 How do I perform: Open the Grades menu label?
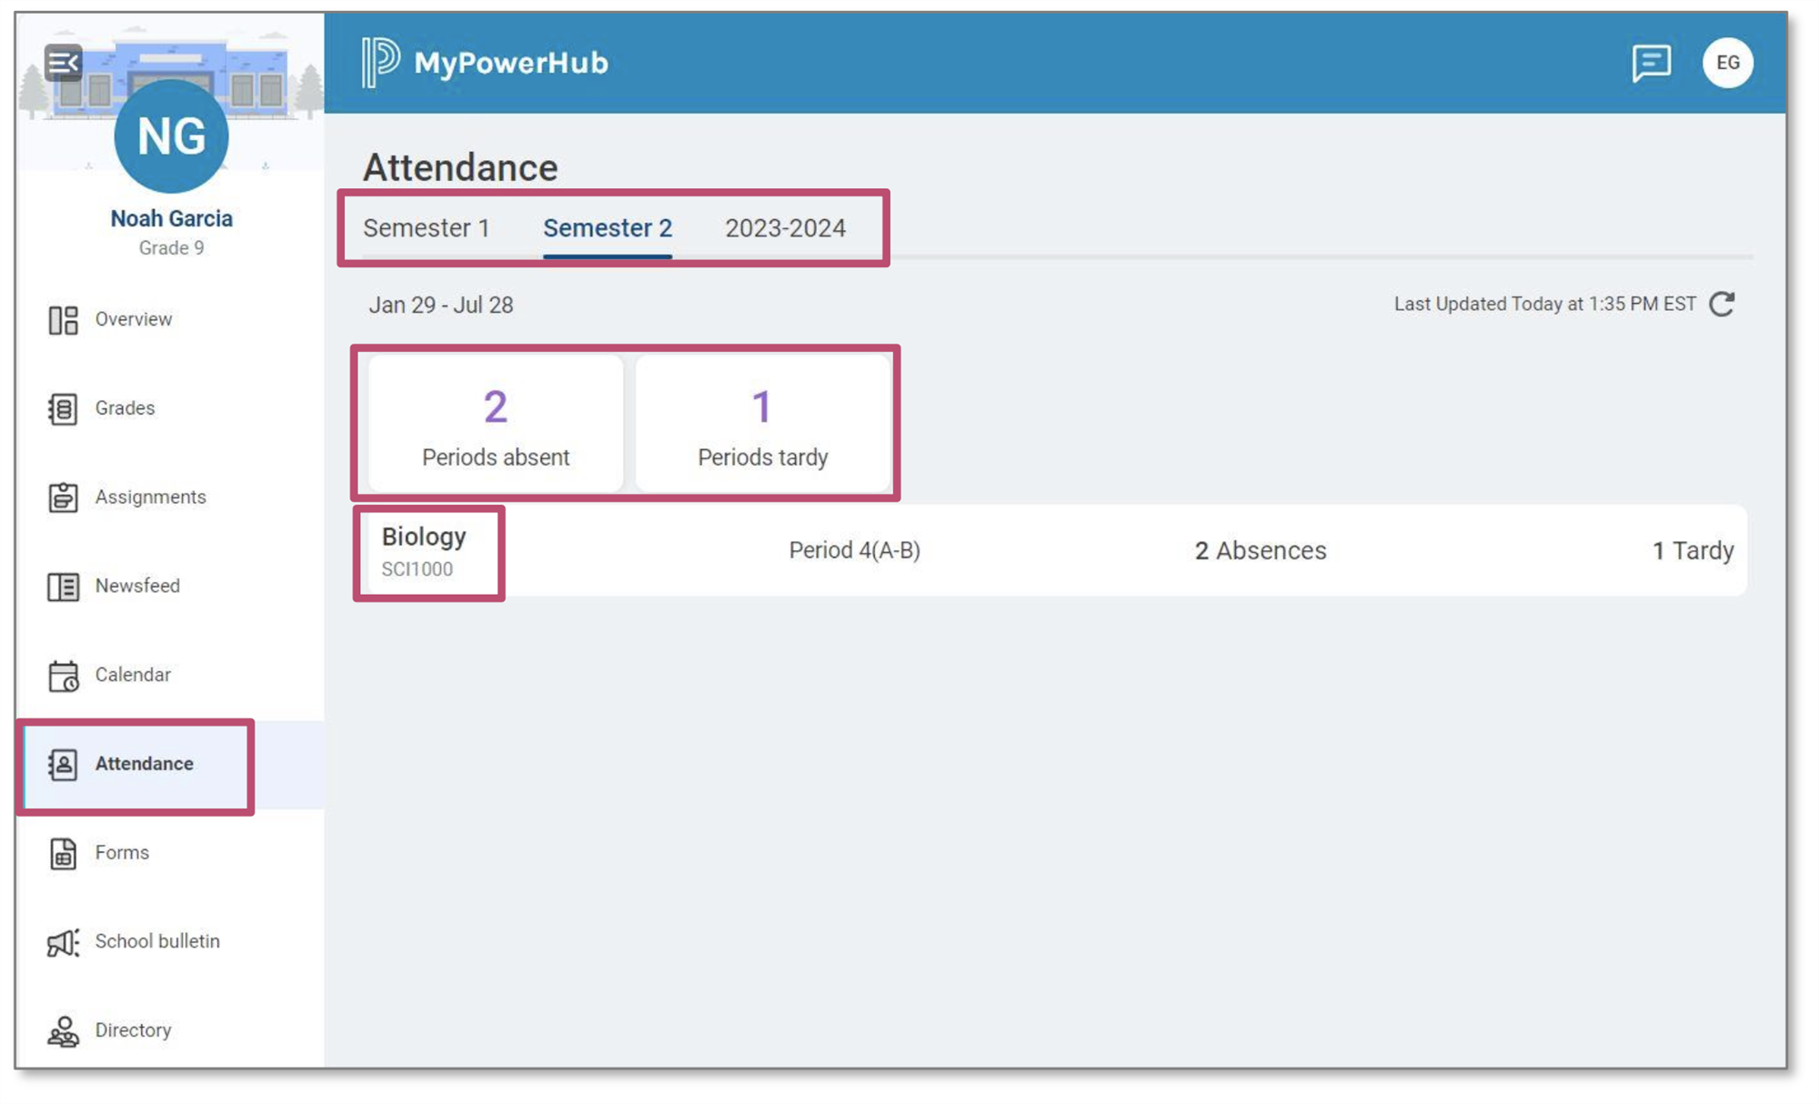tap(125, 408)
